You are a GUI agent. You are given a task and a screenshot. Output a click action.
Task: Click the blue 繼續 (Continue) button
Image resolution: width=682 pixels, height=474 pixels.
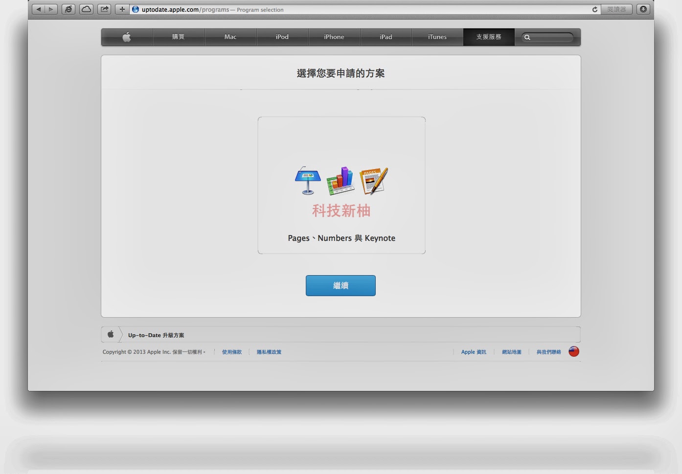[x=341, y=285]
